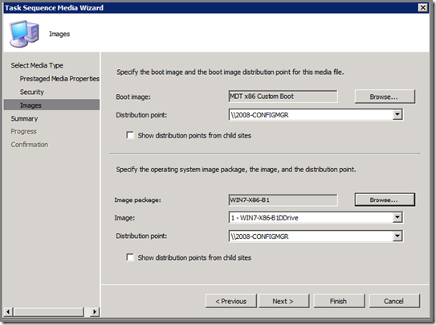Select the Confirmation step in the sidebar

pos(30,145)
